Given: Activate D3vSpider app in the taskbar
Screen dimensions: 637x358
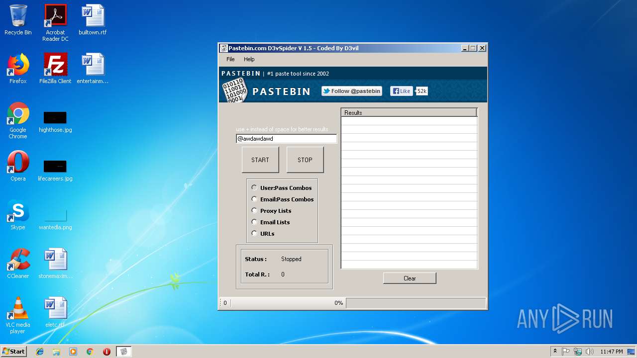Looking at the screenshot, I should coord(123,352).
